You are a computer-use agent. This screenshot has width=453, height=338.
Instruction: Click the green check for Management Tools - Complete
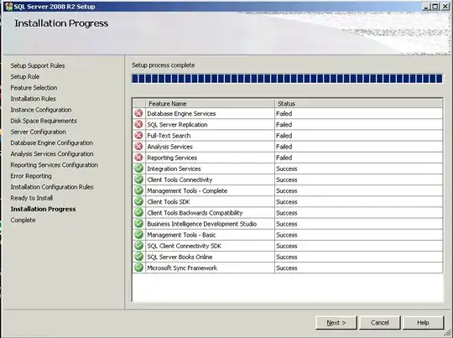pyautogui.click(x=138, y=190)
